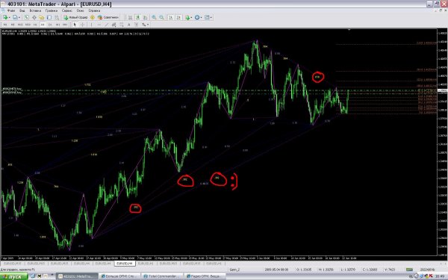Expand the new chart dropdown arrow
448x280 pixels.
pyautogui.click(x=10, y=18)
